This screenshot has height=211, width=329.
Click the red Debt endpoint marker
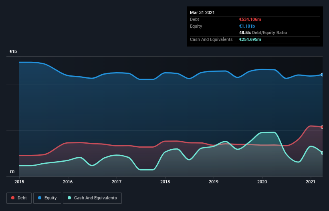pos(322,127)
